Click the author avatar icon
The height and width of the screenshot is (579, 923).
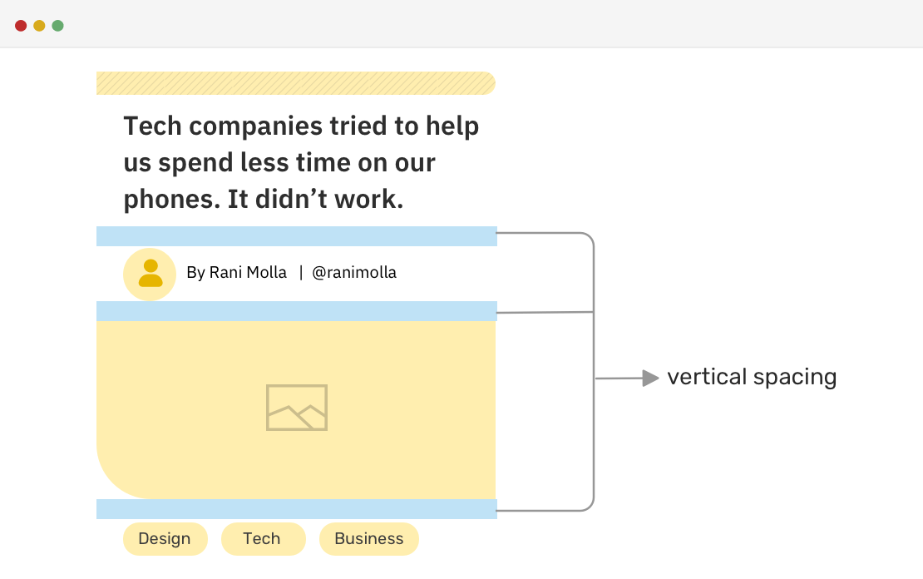pos(150,274)
